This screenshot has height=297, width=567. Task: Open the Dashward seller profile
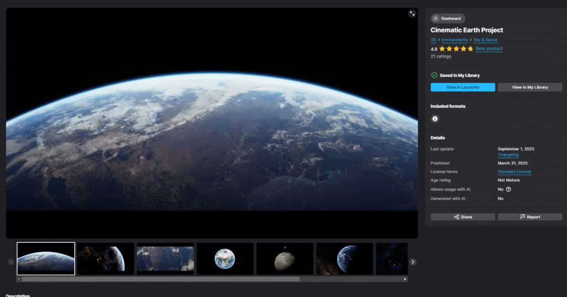(x=447, y=18)
